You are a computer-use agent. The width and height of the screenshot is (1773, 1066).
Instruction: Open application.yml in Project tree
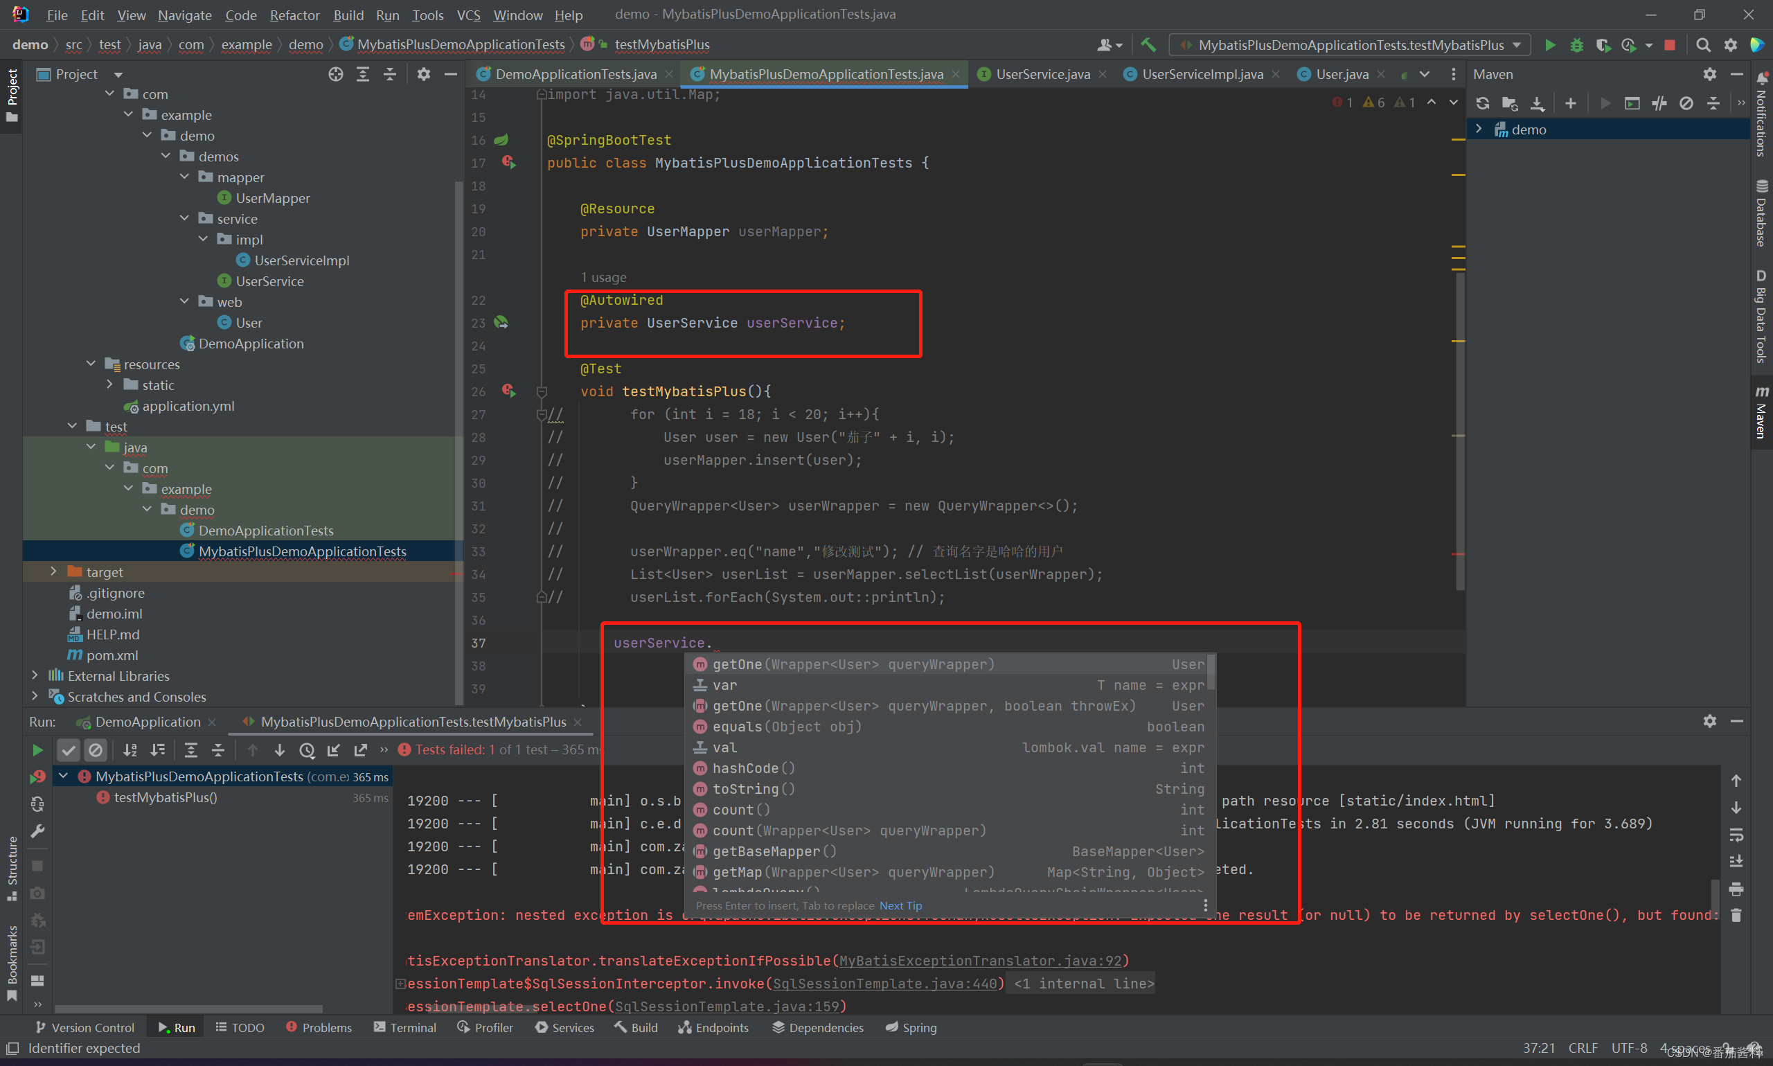[188, 406]
